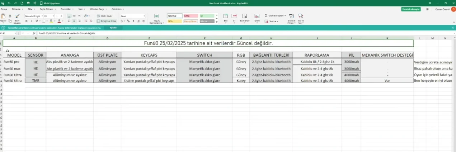
Task: Toggle underline formatting
Action: click(37, 21)
